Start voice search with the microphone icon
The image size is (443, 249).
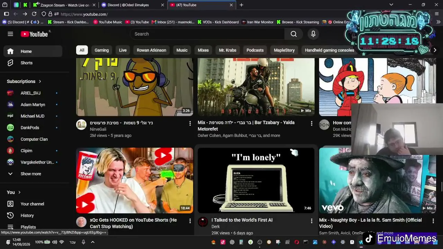pos(313,34)
